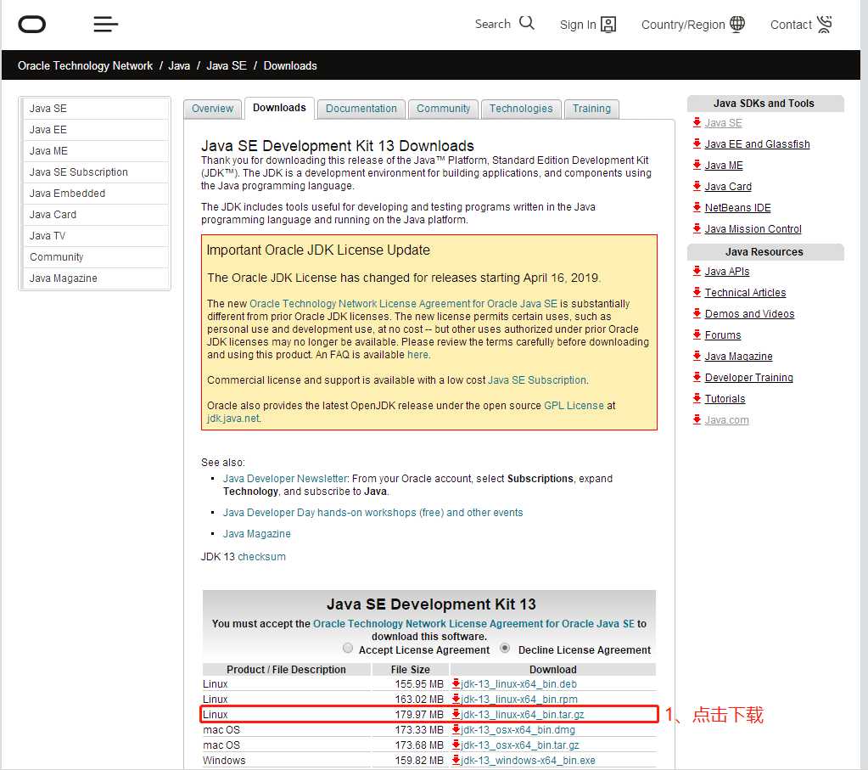This screenshot has height=770, width=868.
Task: Click download arrow icon beside NetBeans IDE
Action: [x=697, y=208]
